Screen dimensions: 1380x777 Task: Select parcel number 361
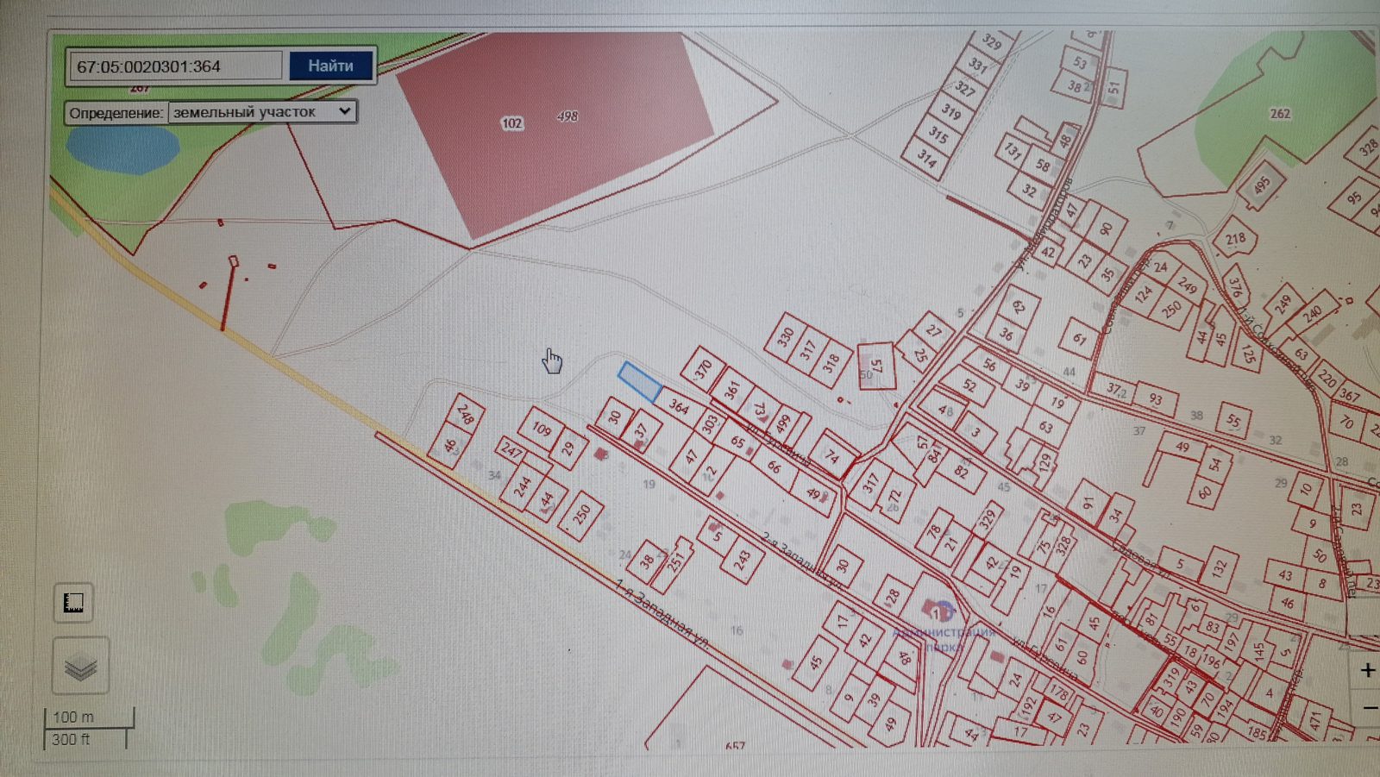tap(732, 389)
